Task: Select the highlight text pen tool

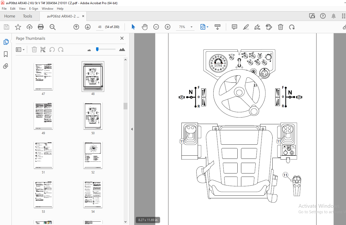Action: pos(246,27)
